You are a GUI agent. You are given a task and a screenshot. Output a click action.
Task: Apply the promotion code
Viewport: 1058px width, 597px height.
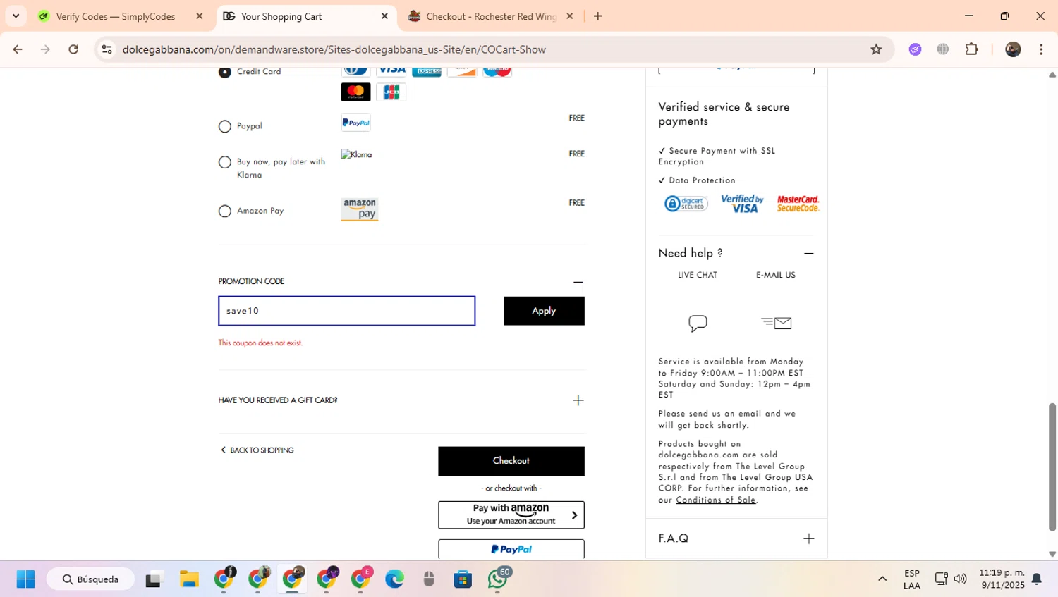pos(544,311)
